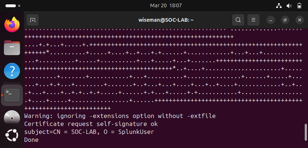Image resolution: width=308 pixels, height=148 pixels.
Task: Open the volume indicator
Action: (x=289, y=6)
